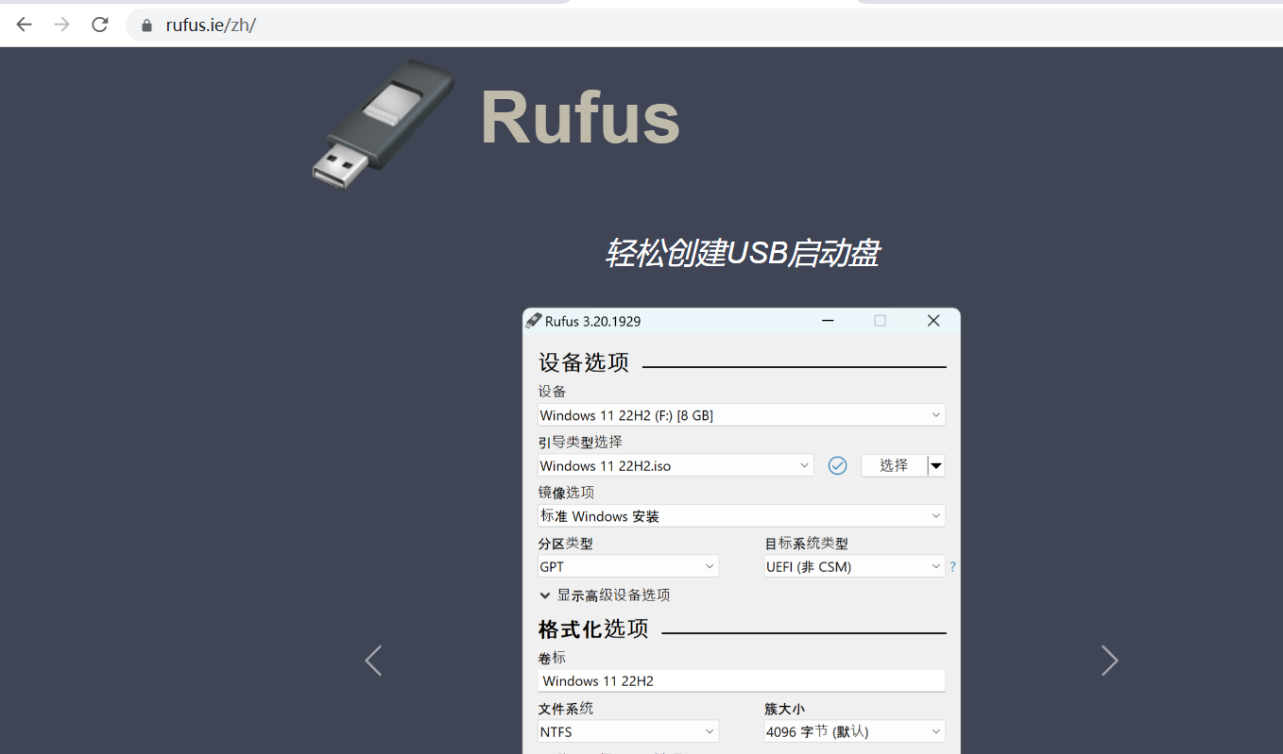Image resolution: width=1283 pixels, height=754 pixels.
Task: Click the 格式化选项 section heading
Action: coord(593,629)
